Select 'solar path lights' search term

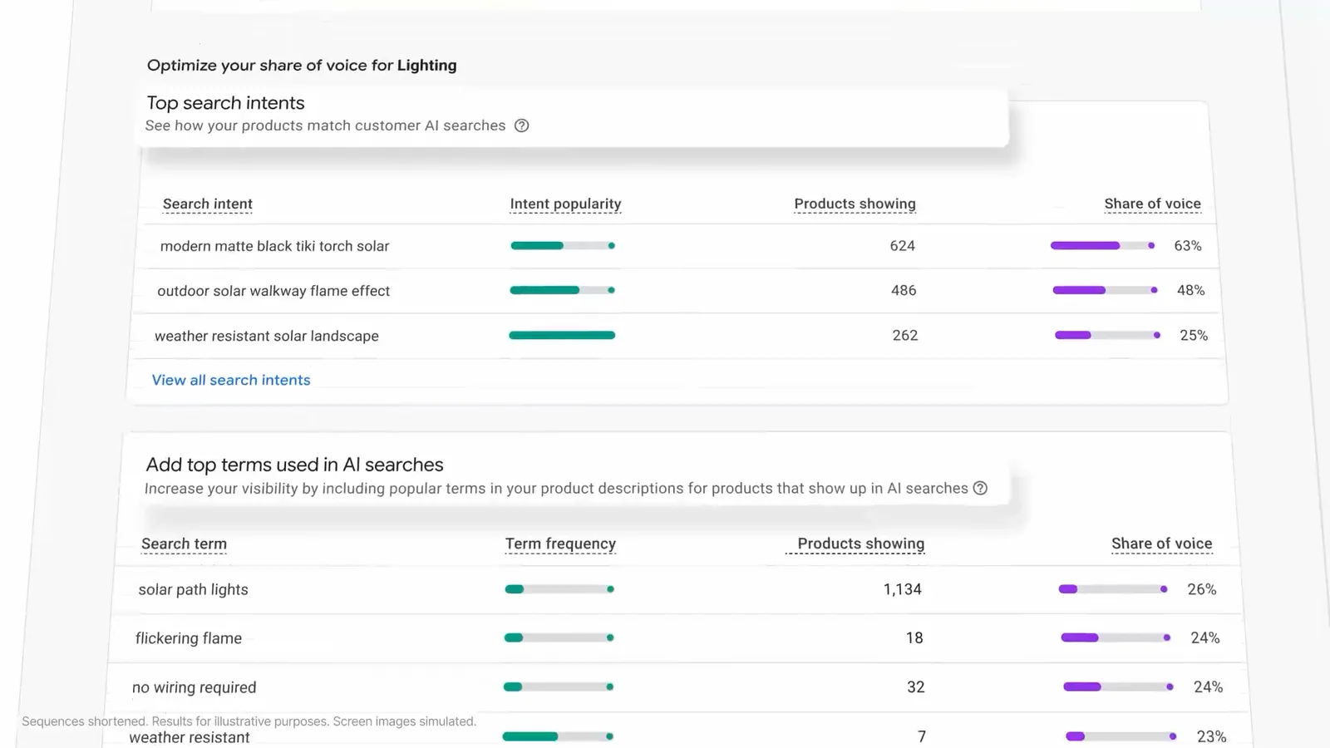click(193, 589)
